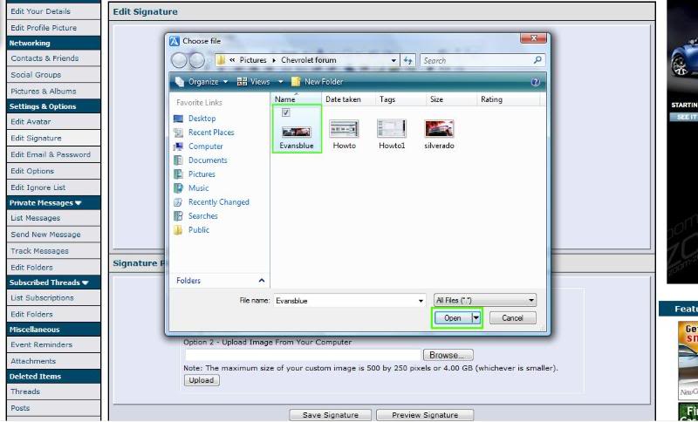Image resolution: width=698 pixels, height=422 pixels.
Task: Open the Organize dropdown menu
Action: 202,82
